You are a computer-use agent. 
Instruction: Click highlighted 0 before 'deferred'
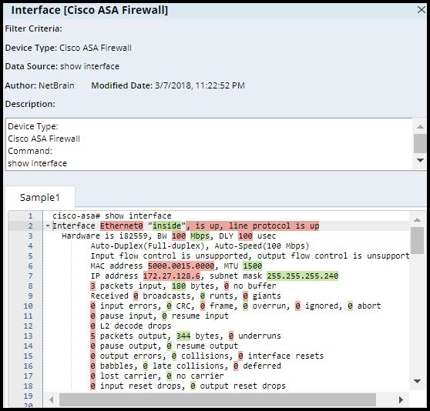click(236, 366)
